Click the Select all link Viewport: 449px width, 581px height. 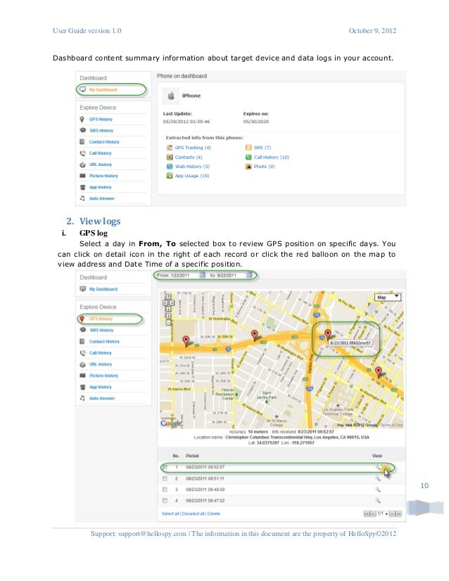(170, 513)
